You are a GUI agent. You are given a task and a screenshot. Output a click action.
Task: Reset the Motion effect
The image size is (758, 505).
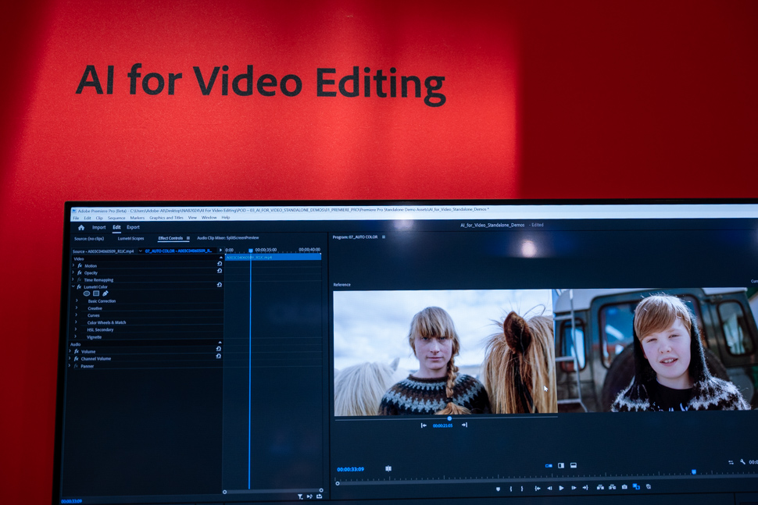(220, 264)
